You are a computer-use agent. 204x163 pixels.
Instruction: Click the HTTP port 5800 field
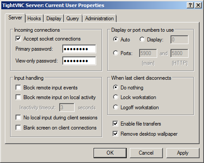tap(179, 53)
